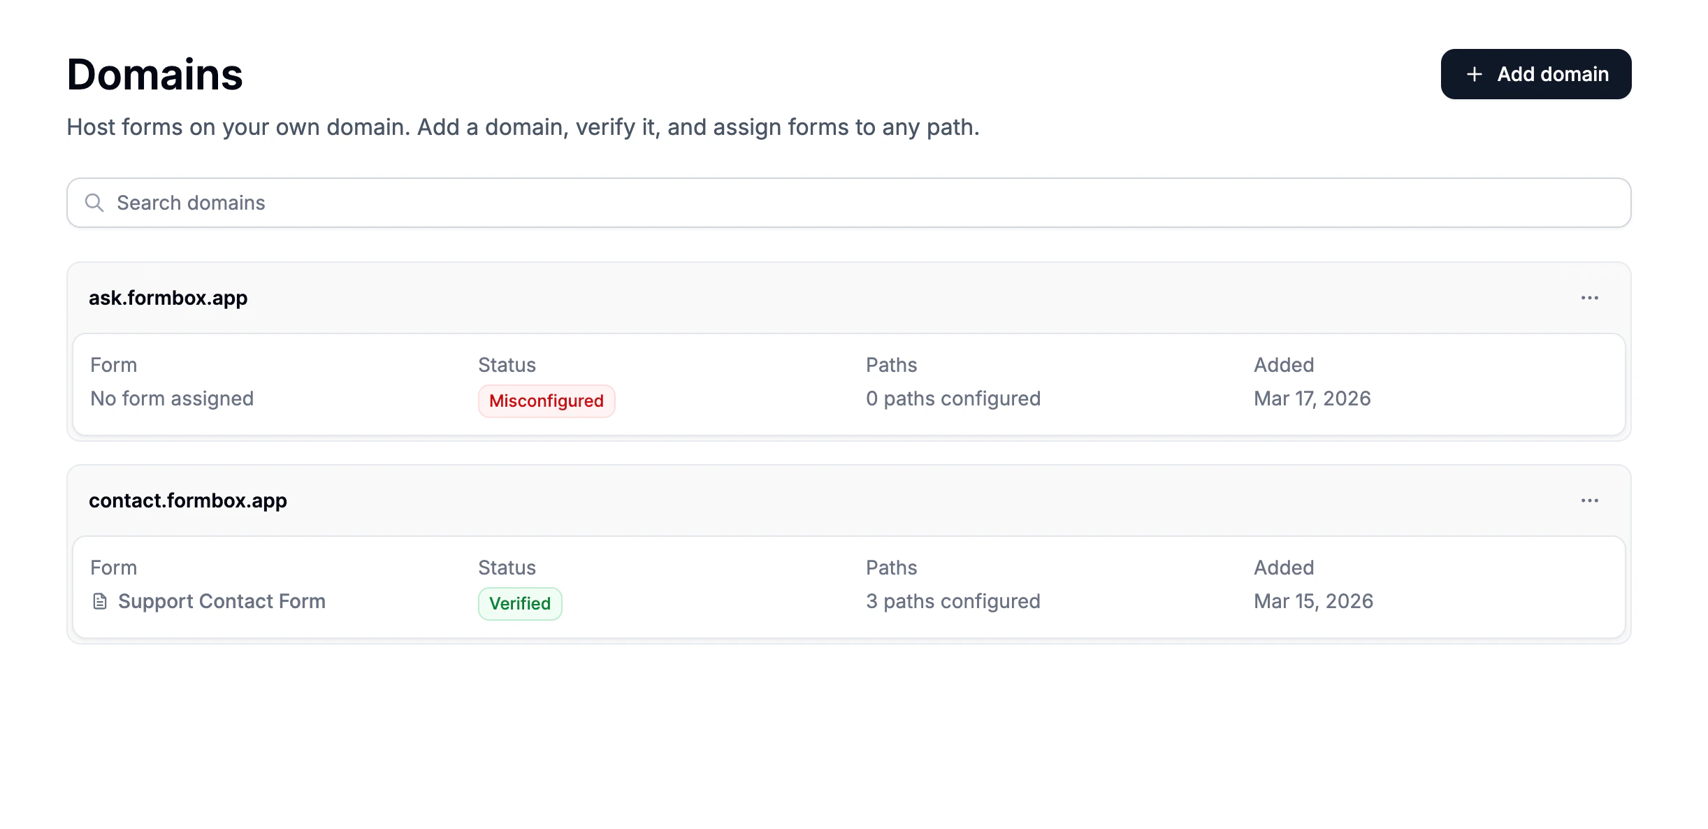Click the contact.formbox.app domain title
Screen dimensions: 1708x829
pyautogui.click(x=187, y=500)
